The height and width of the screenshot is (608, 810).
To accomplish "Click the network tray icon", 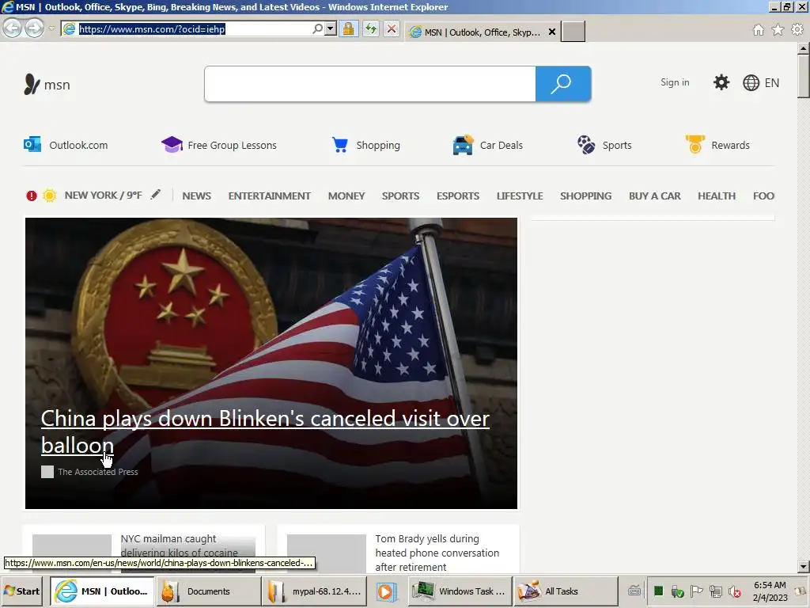I will [715, 591].
